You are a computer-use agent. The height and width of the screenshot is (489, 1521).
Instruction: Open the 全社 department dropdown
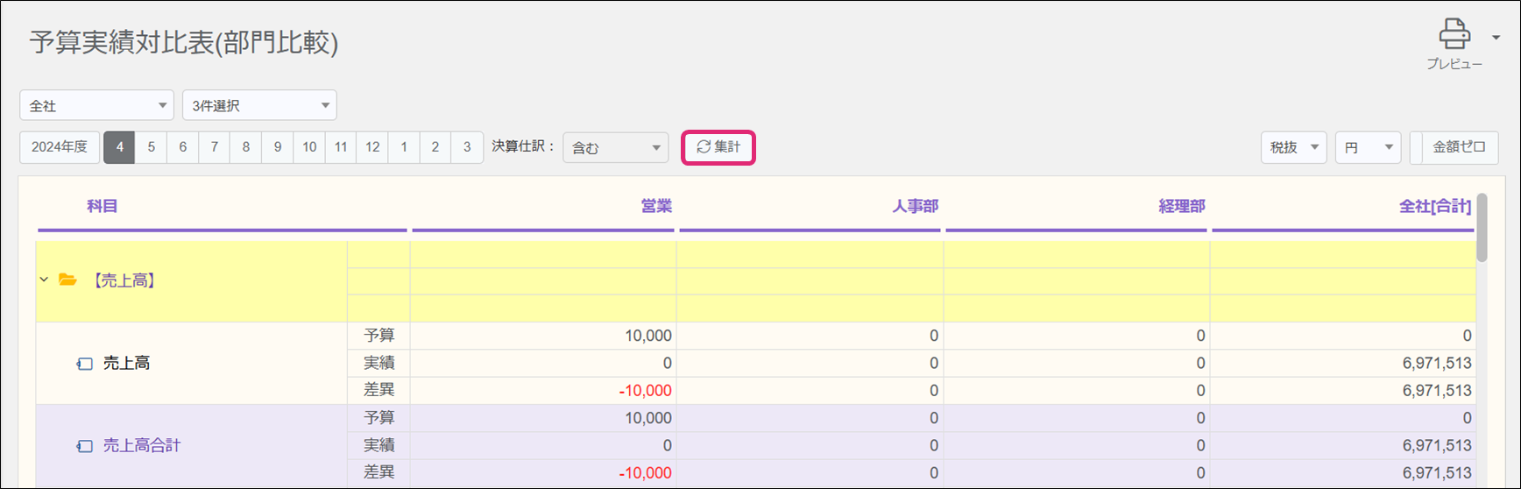(96, 105)
